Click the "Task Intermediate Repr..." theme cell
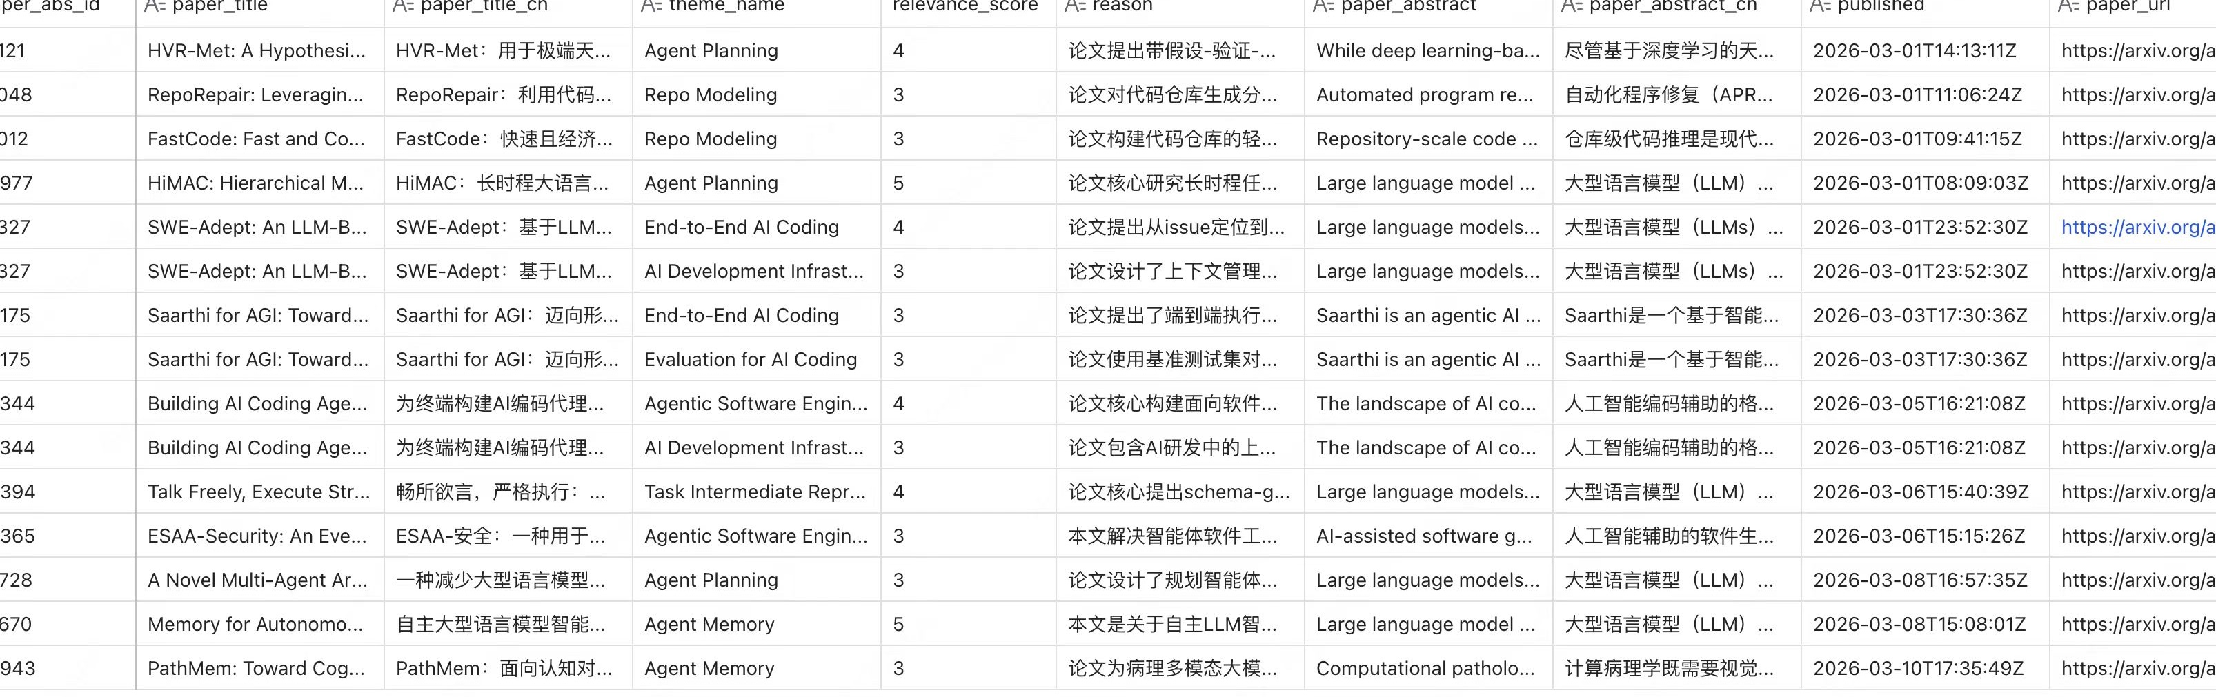Viewport: 2216px width, 697px height. [755, 492]
